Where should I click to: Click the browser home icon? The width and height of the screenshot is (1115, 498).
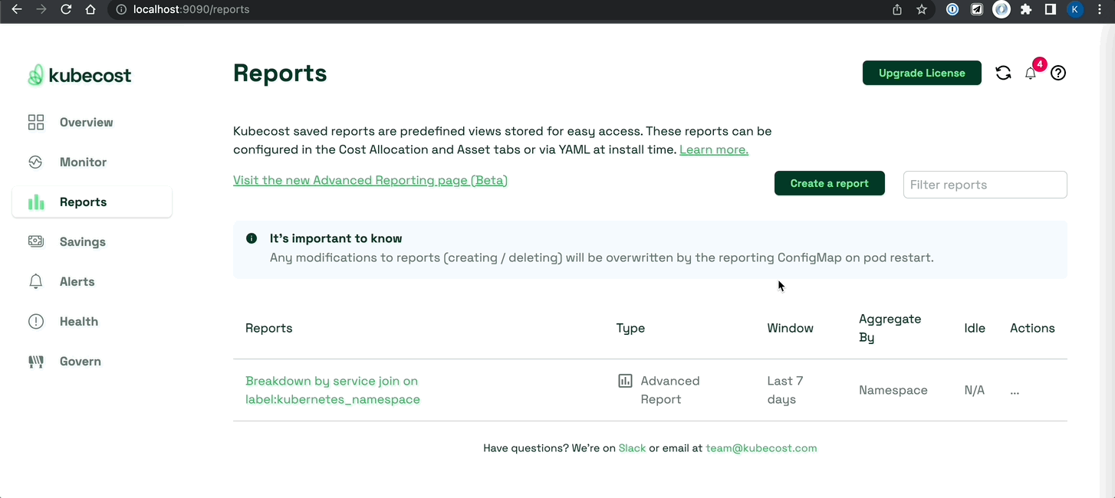point(90,9)
